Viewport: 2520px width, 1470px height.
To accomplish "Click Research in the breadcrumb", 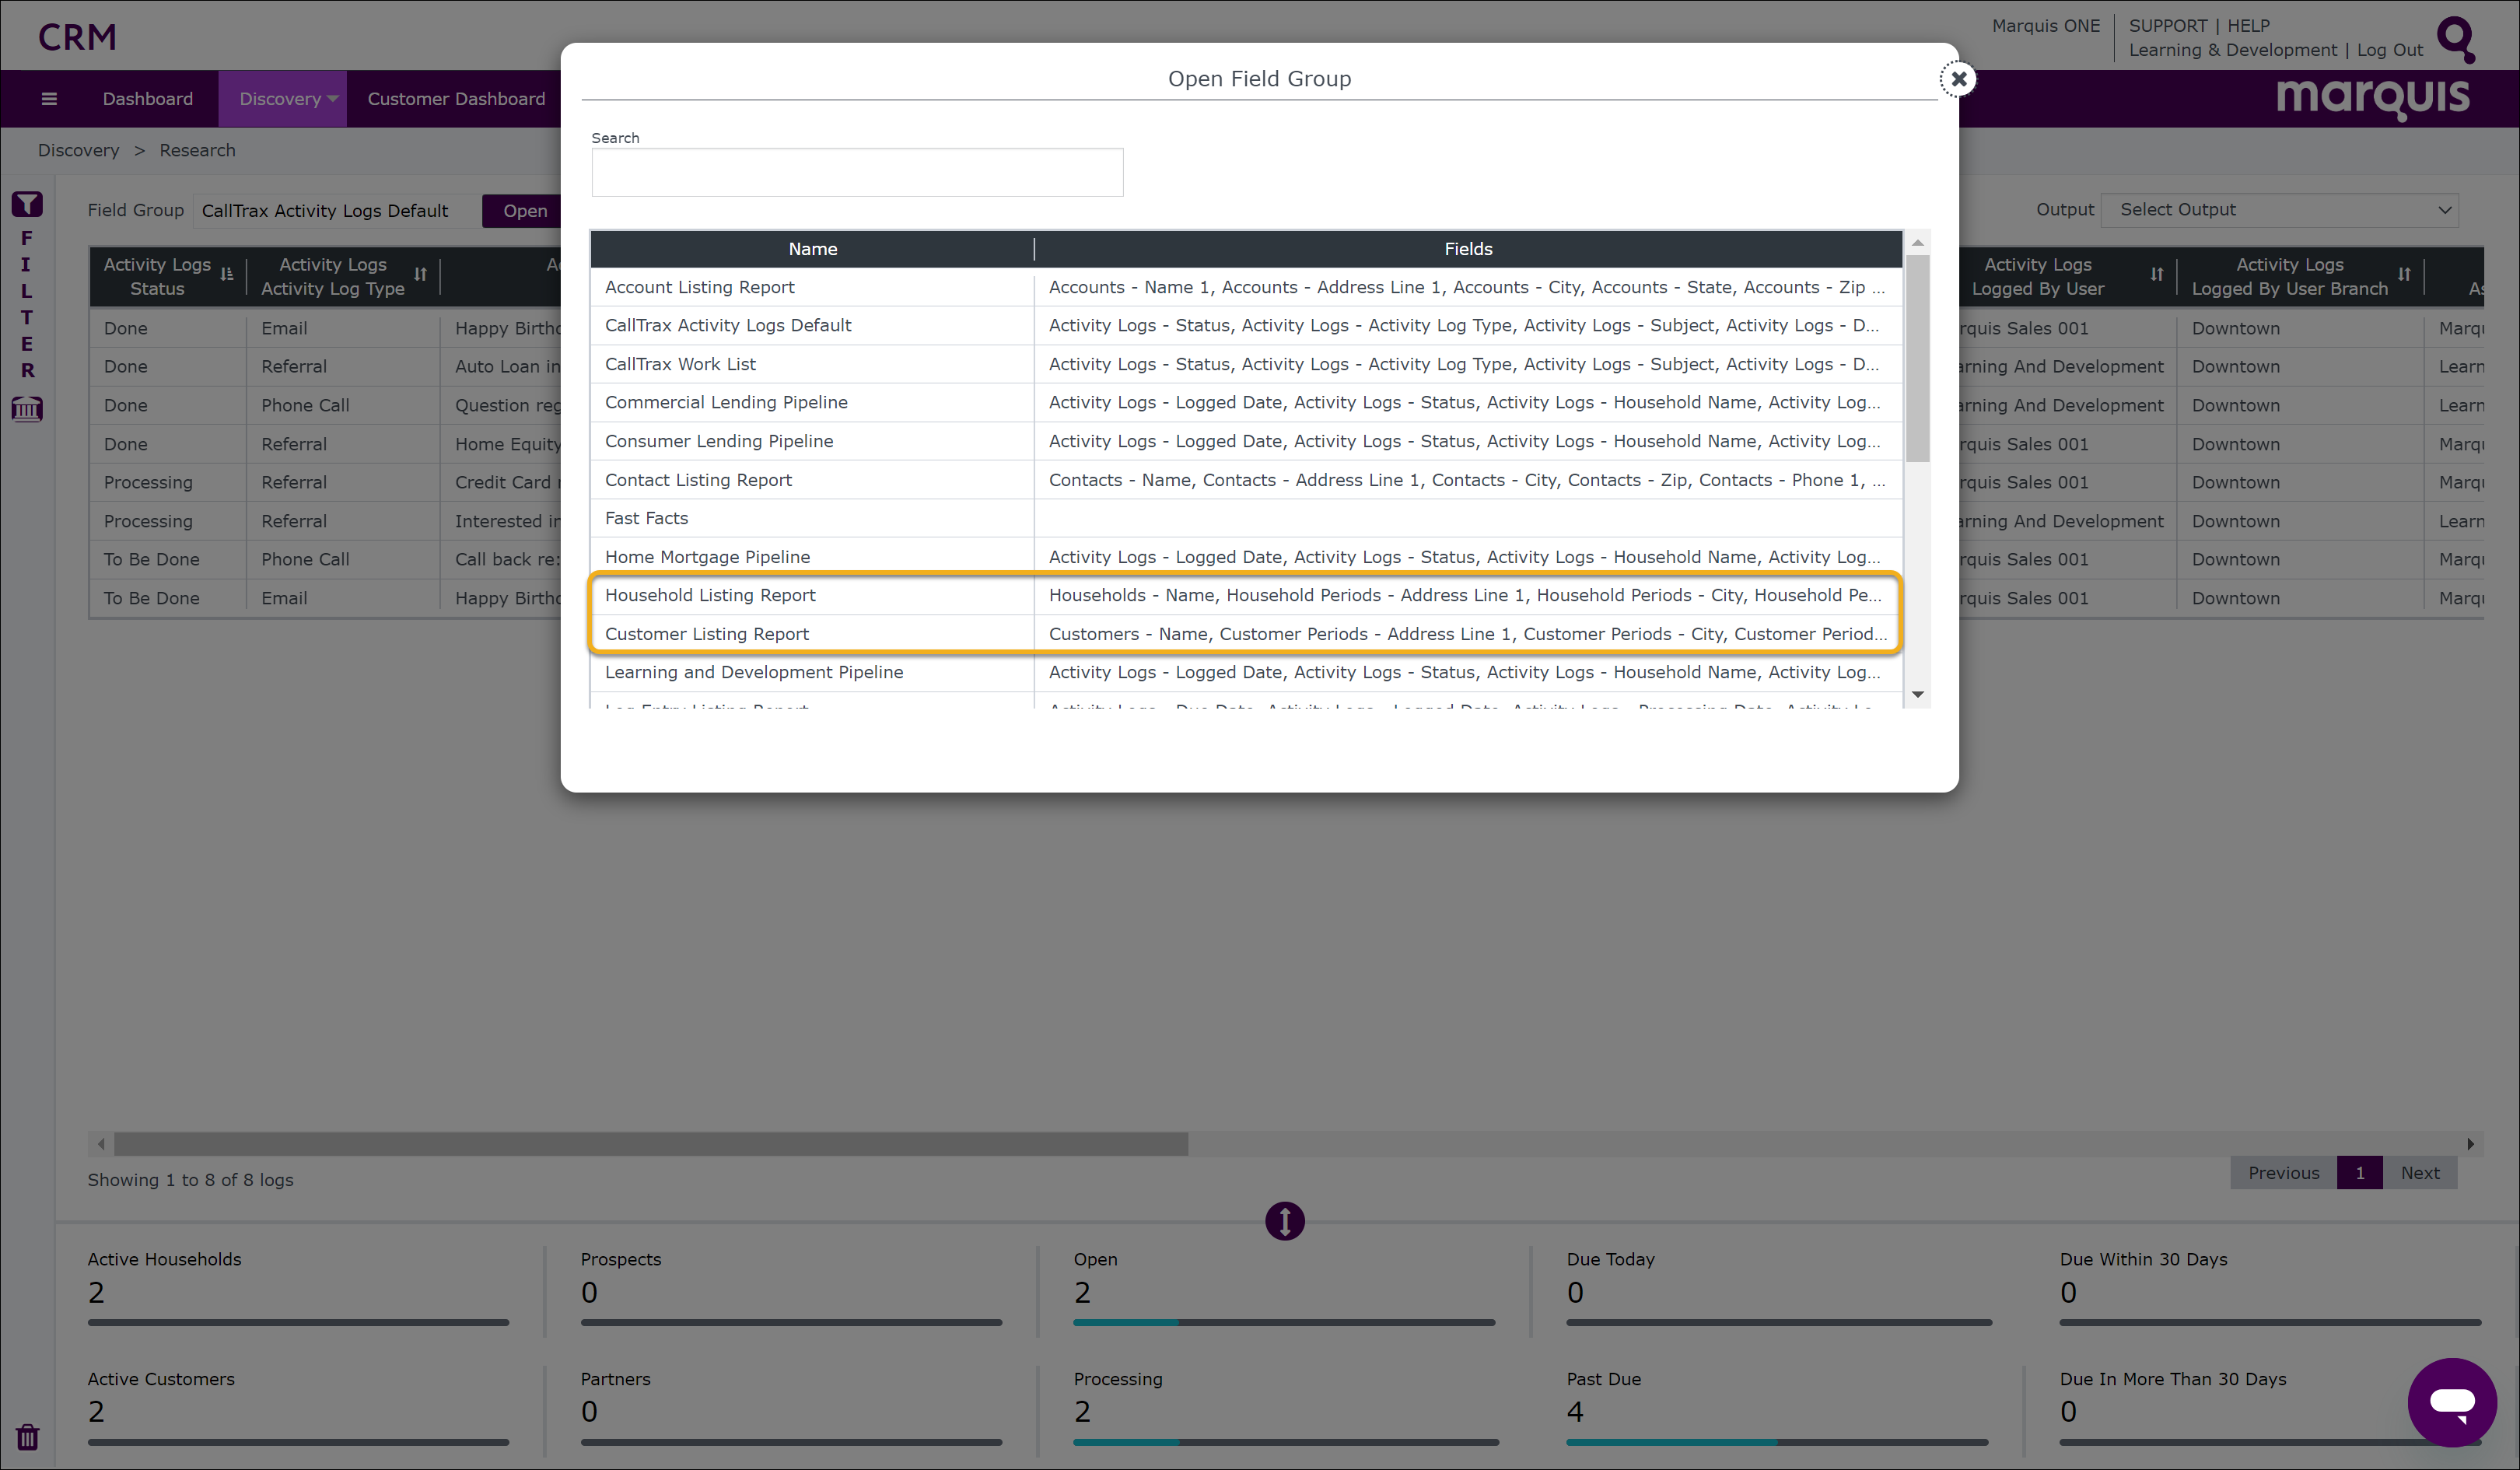I will coord(198,150).
